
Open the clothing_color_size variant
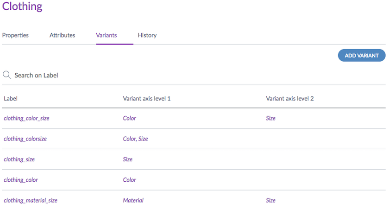[x=26, y=118]
